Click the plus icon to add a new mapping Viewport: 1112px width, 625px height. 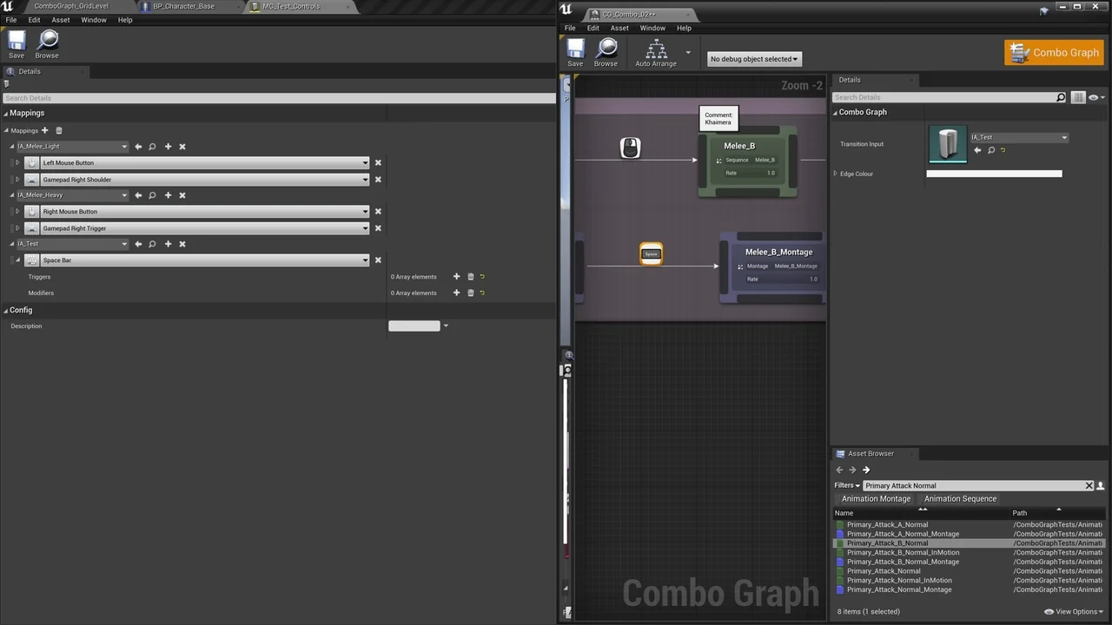pyautogui.click(x=44, y=130)
